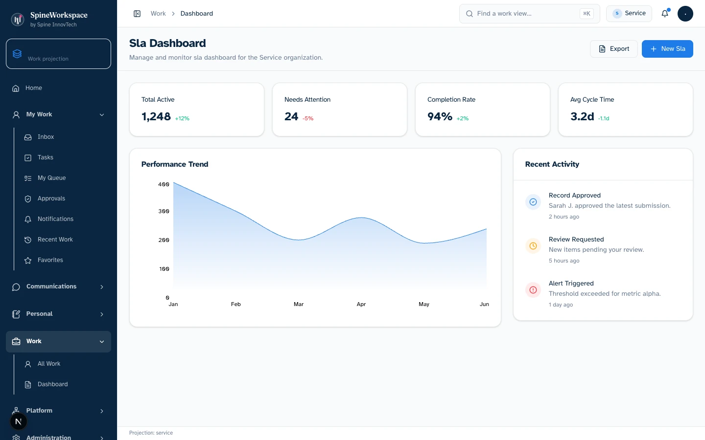This screenshot has height=440, width=705.
Task: Click the Favorites star icon
Action: tap(28, 260)
